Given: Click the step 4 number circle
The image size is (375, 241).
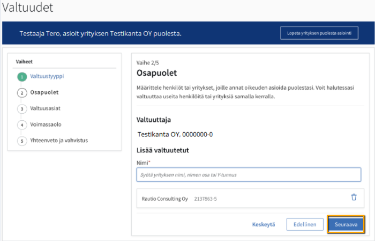Looking at the screenshot, I should (x=22, y=125).
